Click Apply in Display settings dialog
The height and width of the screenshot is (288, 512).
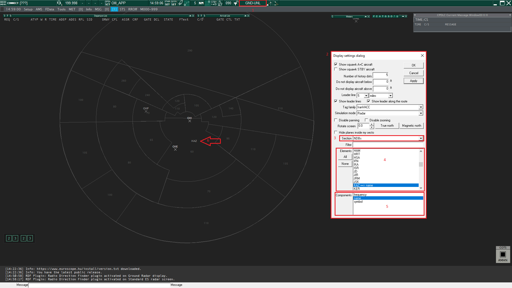[414, 81]
